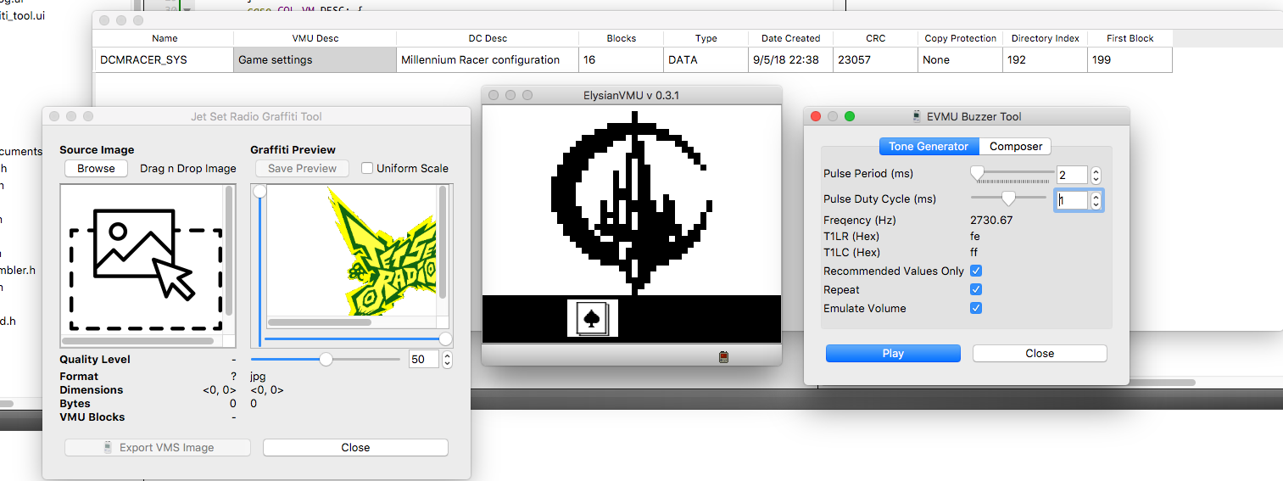The width and height of the screenshot is (1283, 481).
Task: Click the Game settings cell
Action: pos(315,59)
